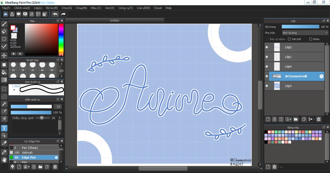
Task: Expand add-brush dropdown arrow in brush panel
Action: point(29,167)
